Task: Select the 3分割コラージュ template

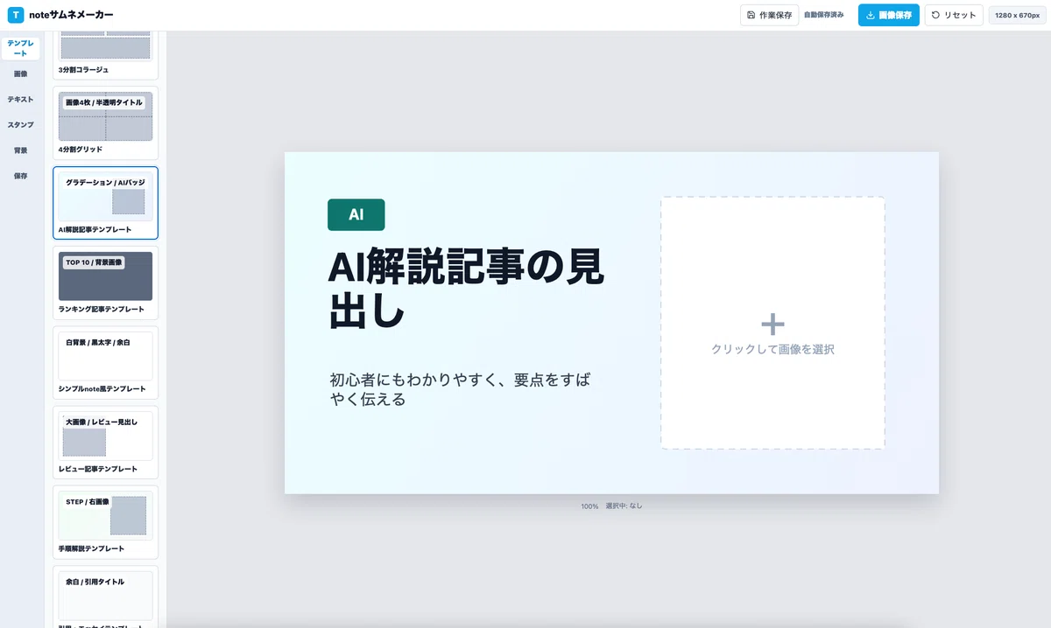Action: [105, 54]
